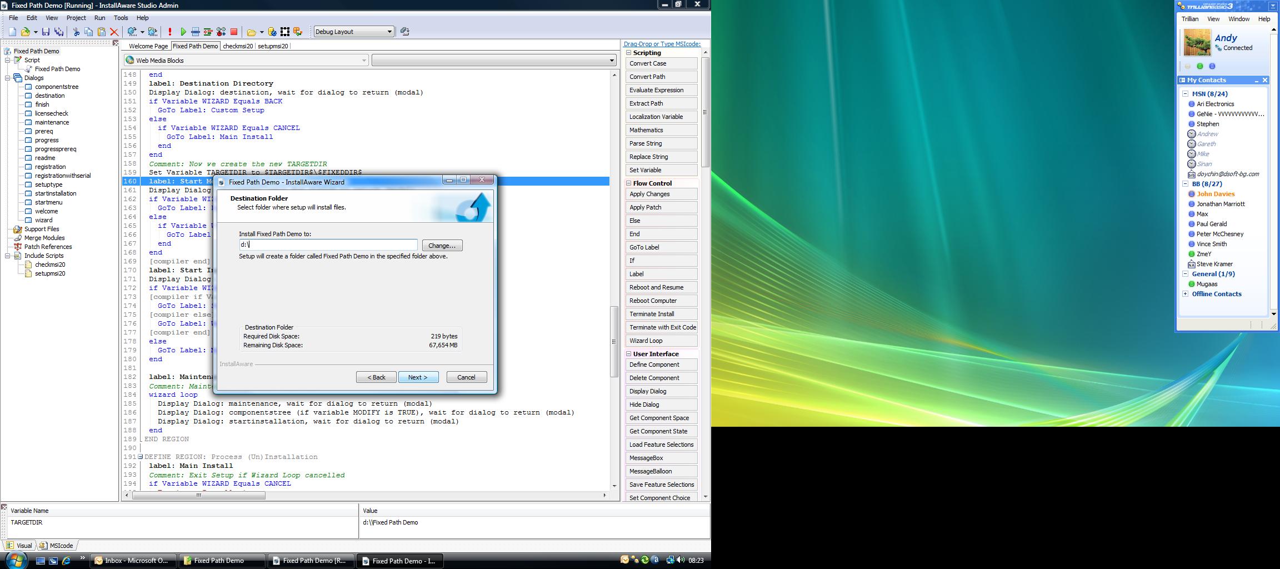
Task: Click the orange blocks green arrow icon
Action: click(x=298, y=32)
